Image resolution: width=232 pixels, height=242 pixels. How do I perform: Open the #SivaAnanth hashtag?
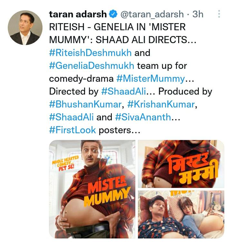tap(143, 117)
